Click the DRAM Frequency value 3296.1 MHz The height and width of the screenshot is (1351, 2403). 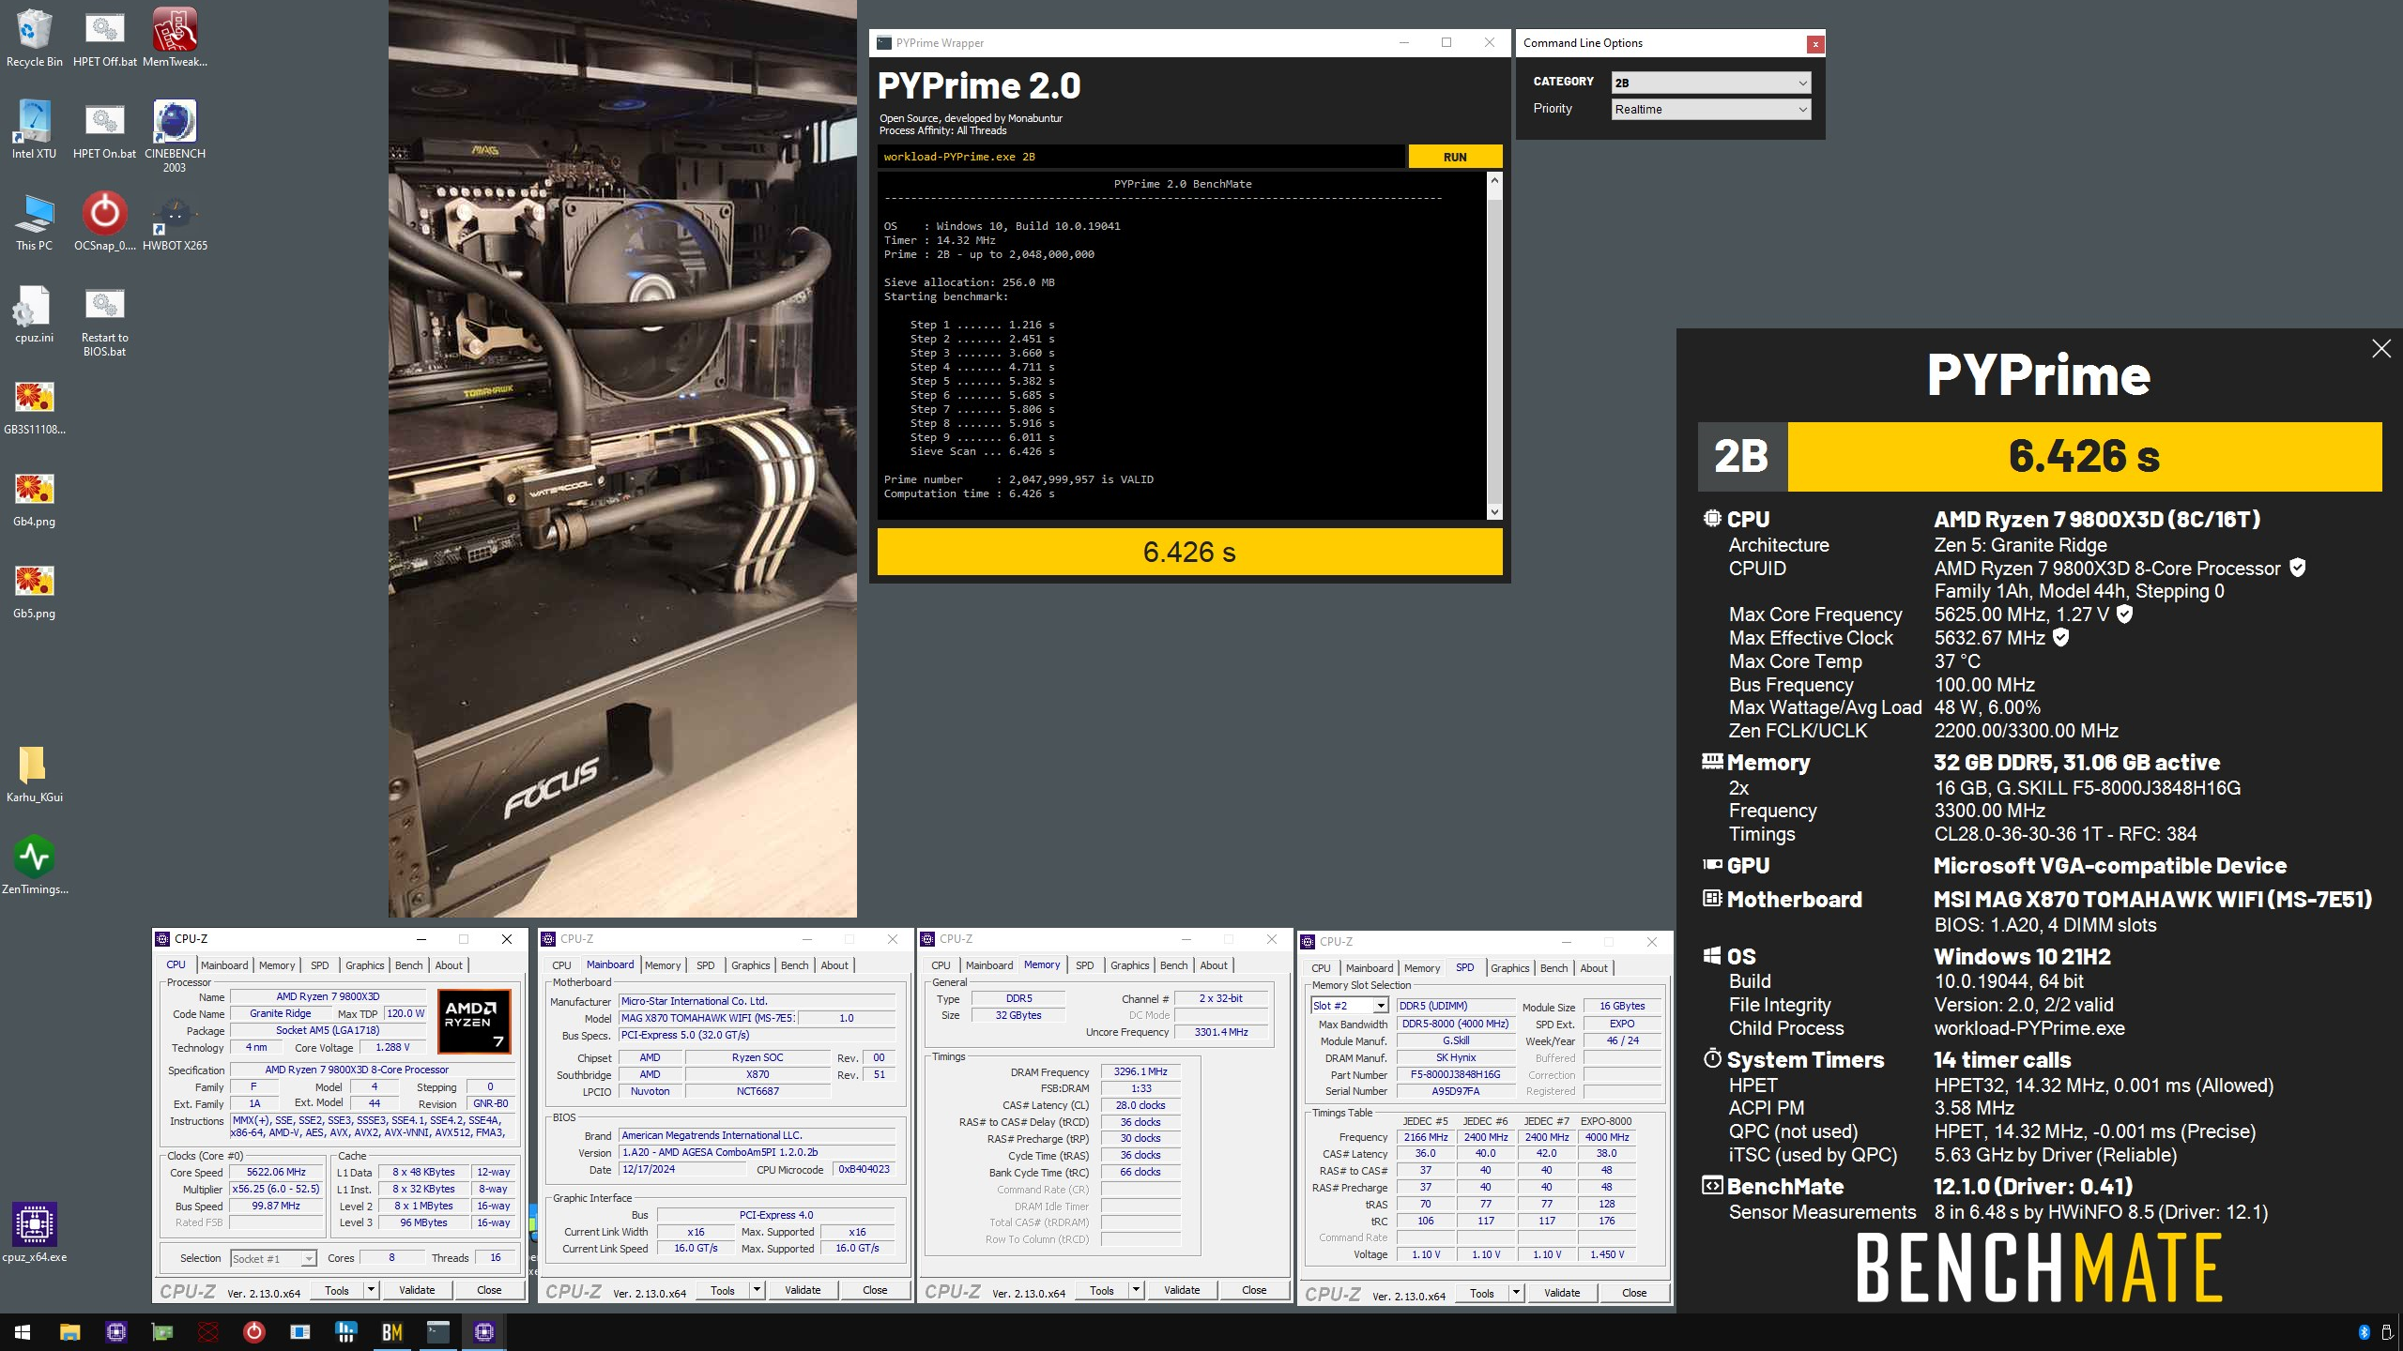[1140, 1071]
